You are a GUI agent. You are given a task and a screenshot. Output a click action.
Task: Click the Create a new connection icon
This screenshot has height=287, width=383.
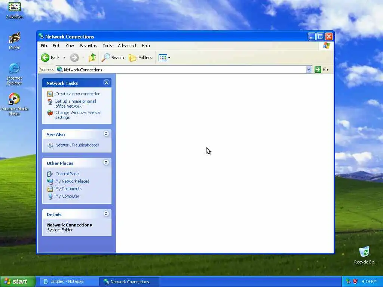click(50, 94)
